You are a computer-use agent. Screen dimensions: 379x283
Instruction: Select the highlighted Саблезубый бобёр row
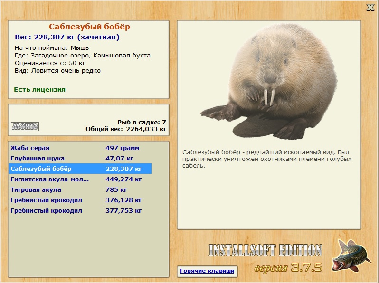click(x=80, y=169)
